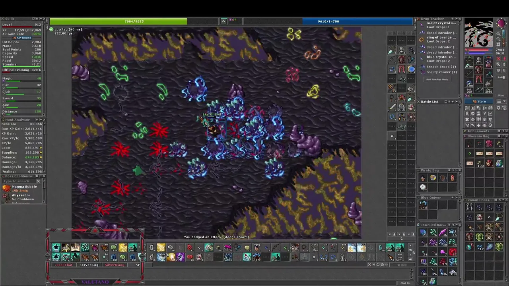Center the minimap below zoom buttons
This screenshot has height=286, width=509.
[x=498, y=44]
